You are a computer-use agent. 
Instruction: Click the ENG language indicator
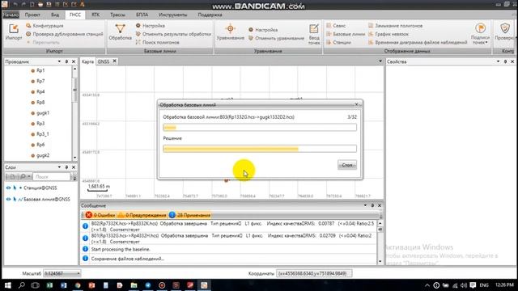click(x=484, y=285)
